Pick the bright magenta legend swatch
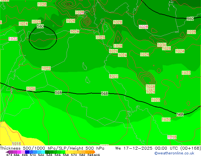 pyautogui.click(x=19, y=152)
